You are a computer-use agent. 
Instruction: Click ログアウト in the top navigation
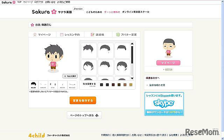39,2
